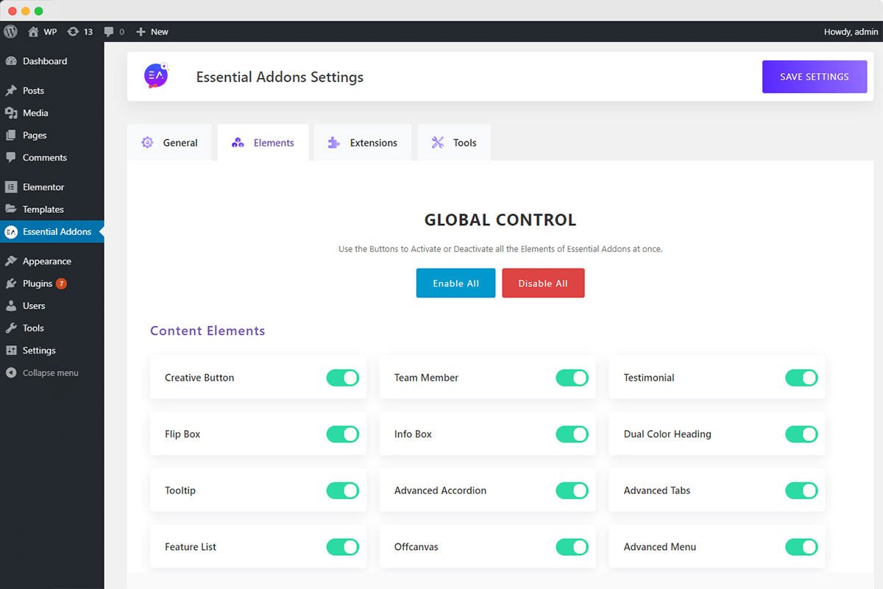This screenshot has width=883, height=589.
Task: Click the plus New icon in admin bar
Action: click(141, 32)
